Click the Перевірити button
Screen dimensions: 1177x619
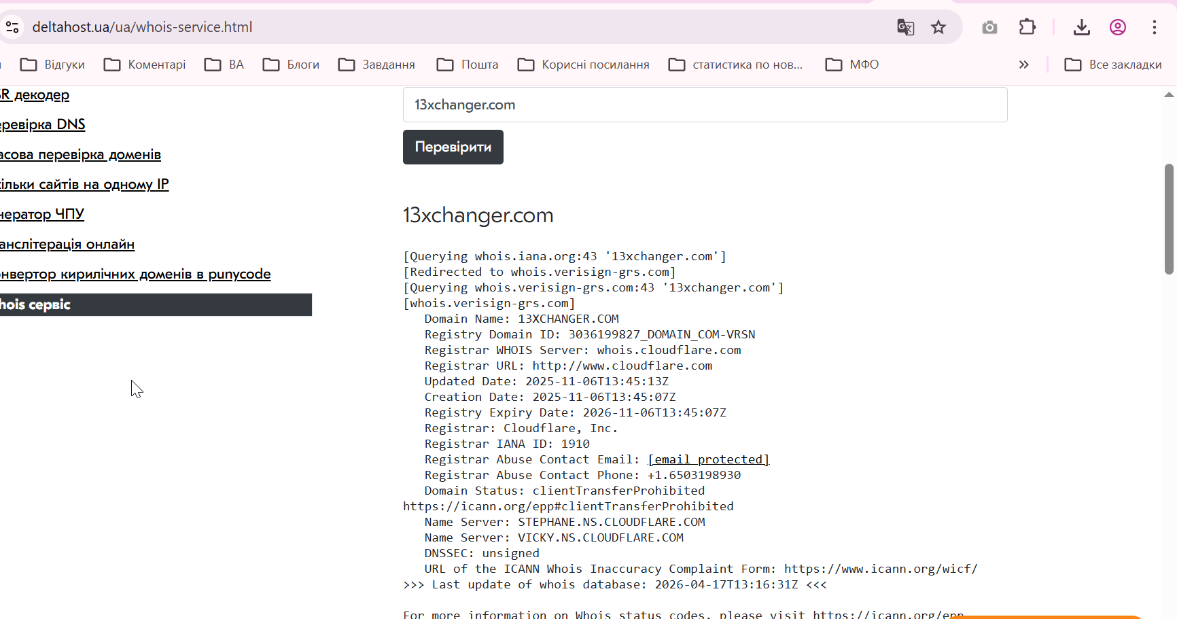(x=453, y=147)
